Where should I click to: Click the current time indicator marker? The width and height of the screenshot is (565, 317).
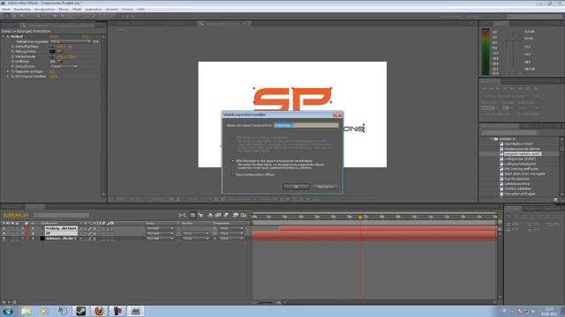pos(360,217)
